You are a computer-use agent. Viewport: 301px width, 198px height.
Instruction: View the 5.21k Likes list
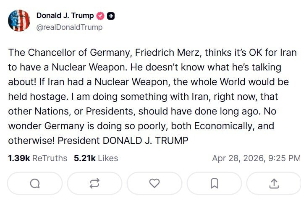96,158
